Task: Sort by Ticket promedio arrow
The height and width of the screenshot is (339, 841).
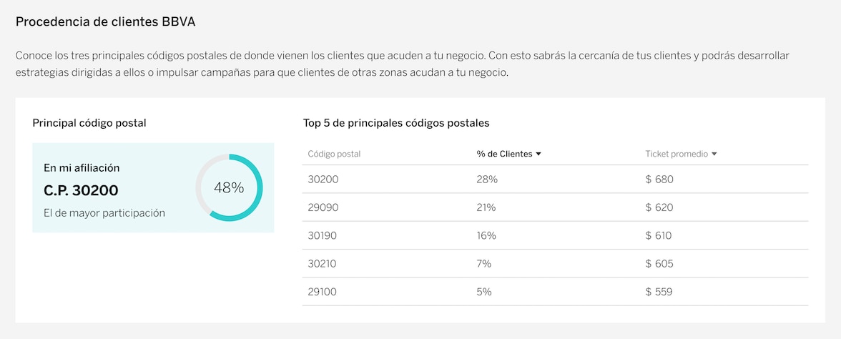Action: tap(714, 154)
